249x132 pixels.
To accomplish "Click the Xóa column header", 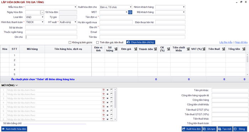I will coord(5,49).
